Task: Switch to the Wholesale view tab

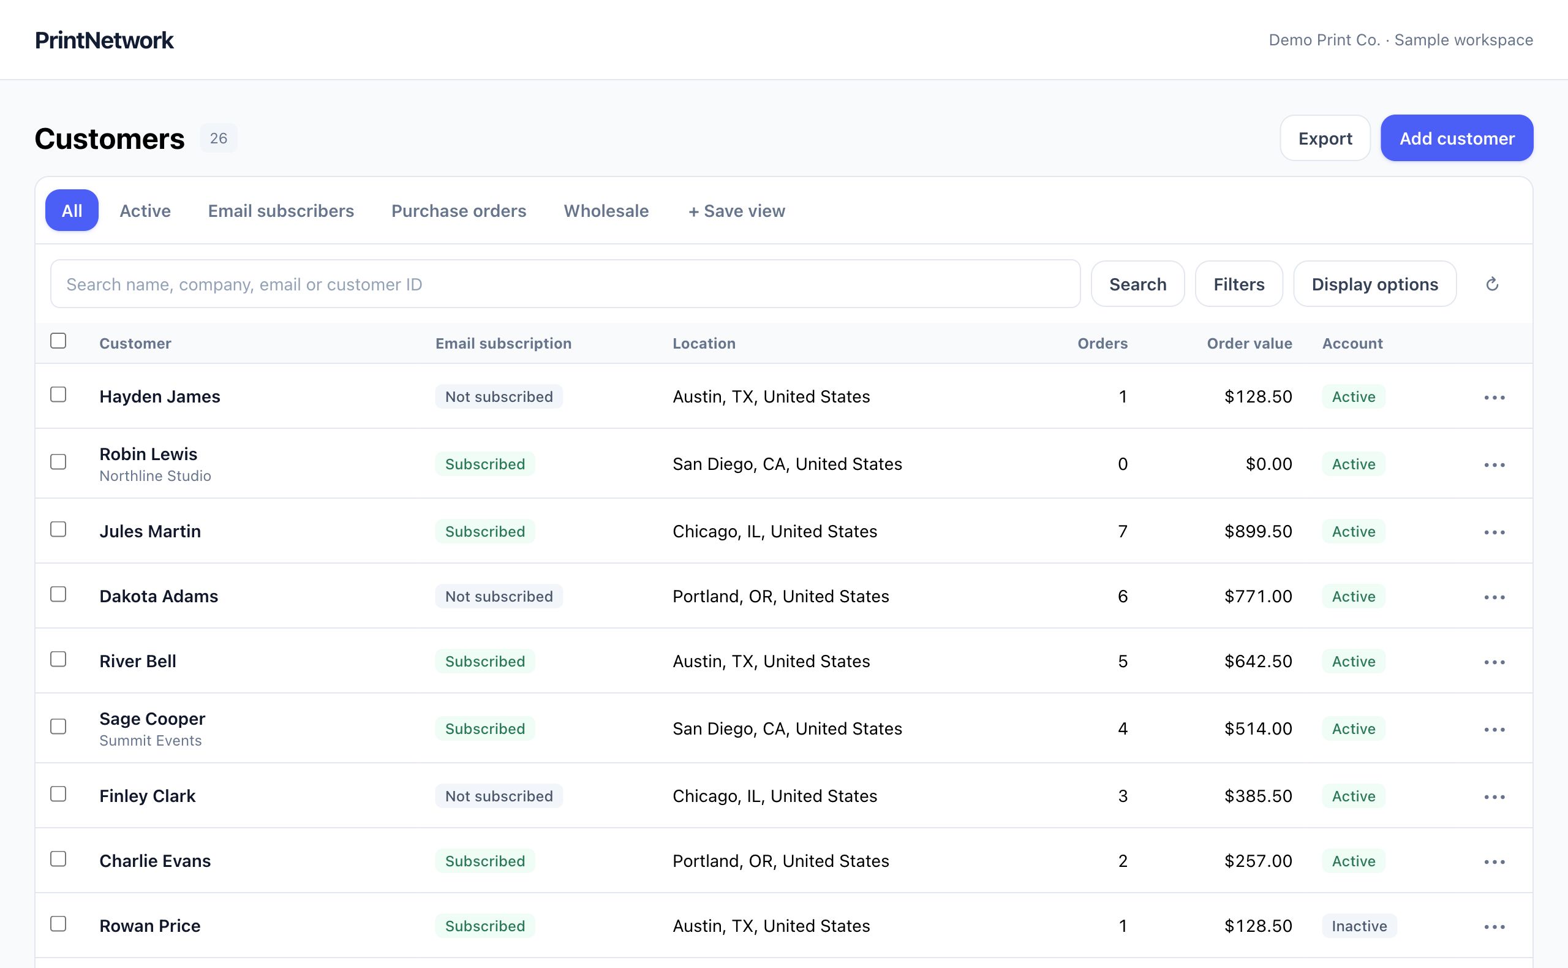Action: (x=606, y=211)
